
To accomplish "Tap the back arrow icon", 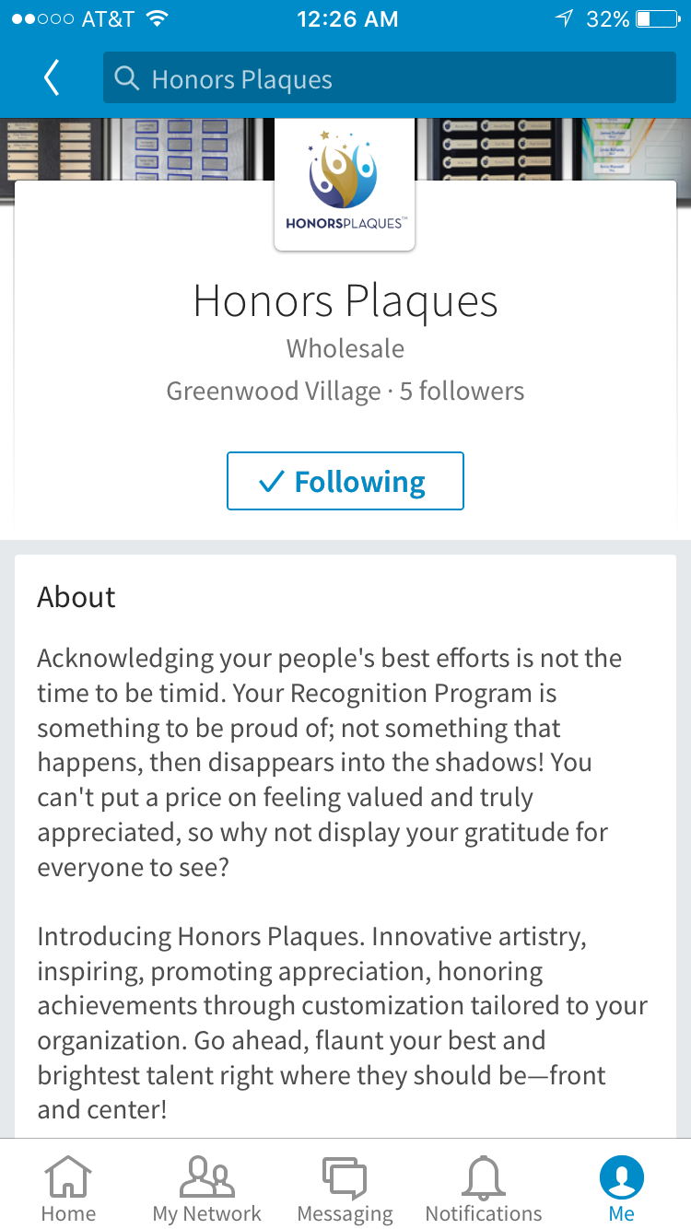I will point(52,78).
